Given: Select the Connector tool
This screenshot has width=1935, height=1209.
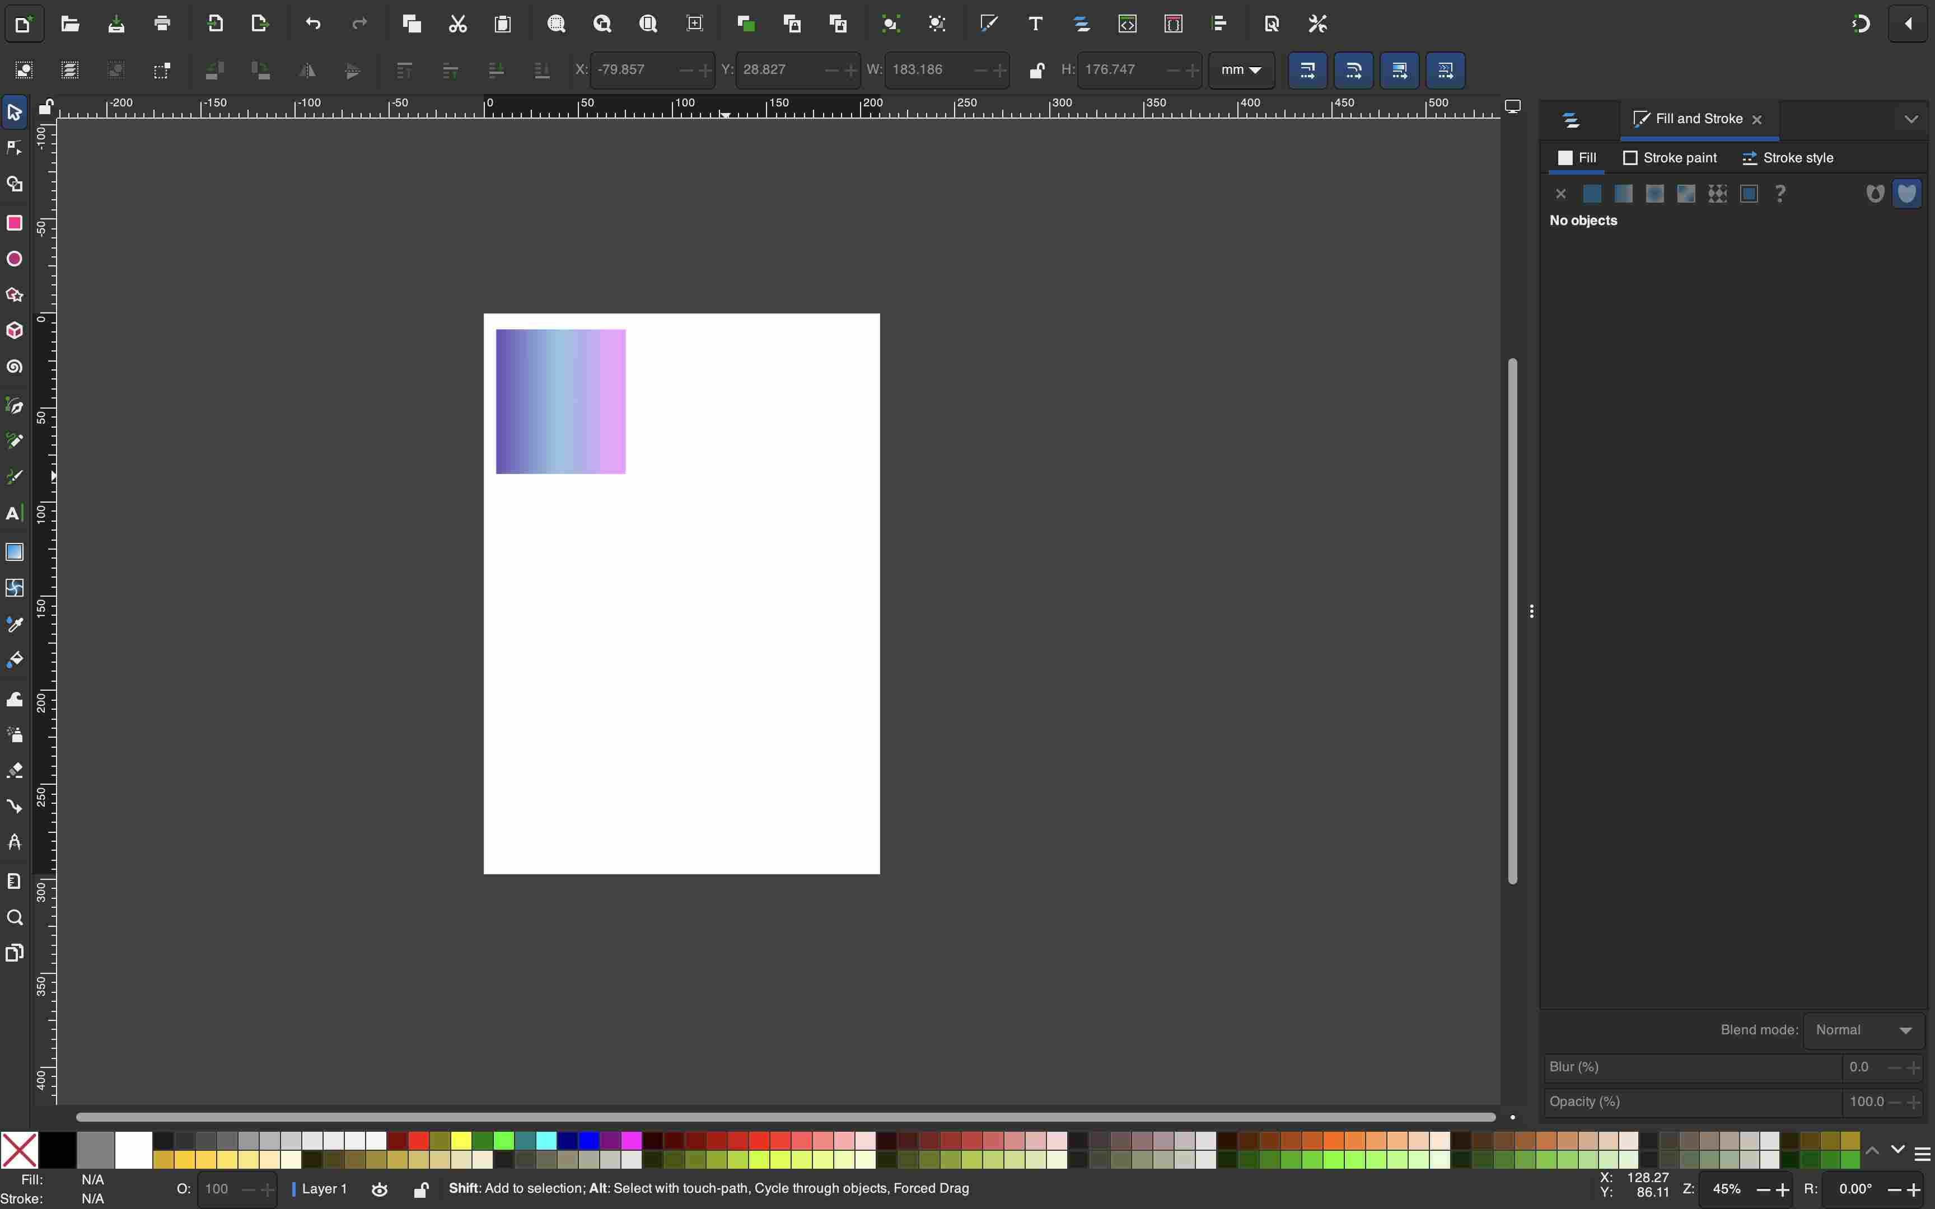Looking at the screenshot, I should coord(15,807).
